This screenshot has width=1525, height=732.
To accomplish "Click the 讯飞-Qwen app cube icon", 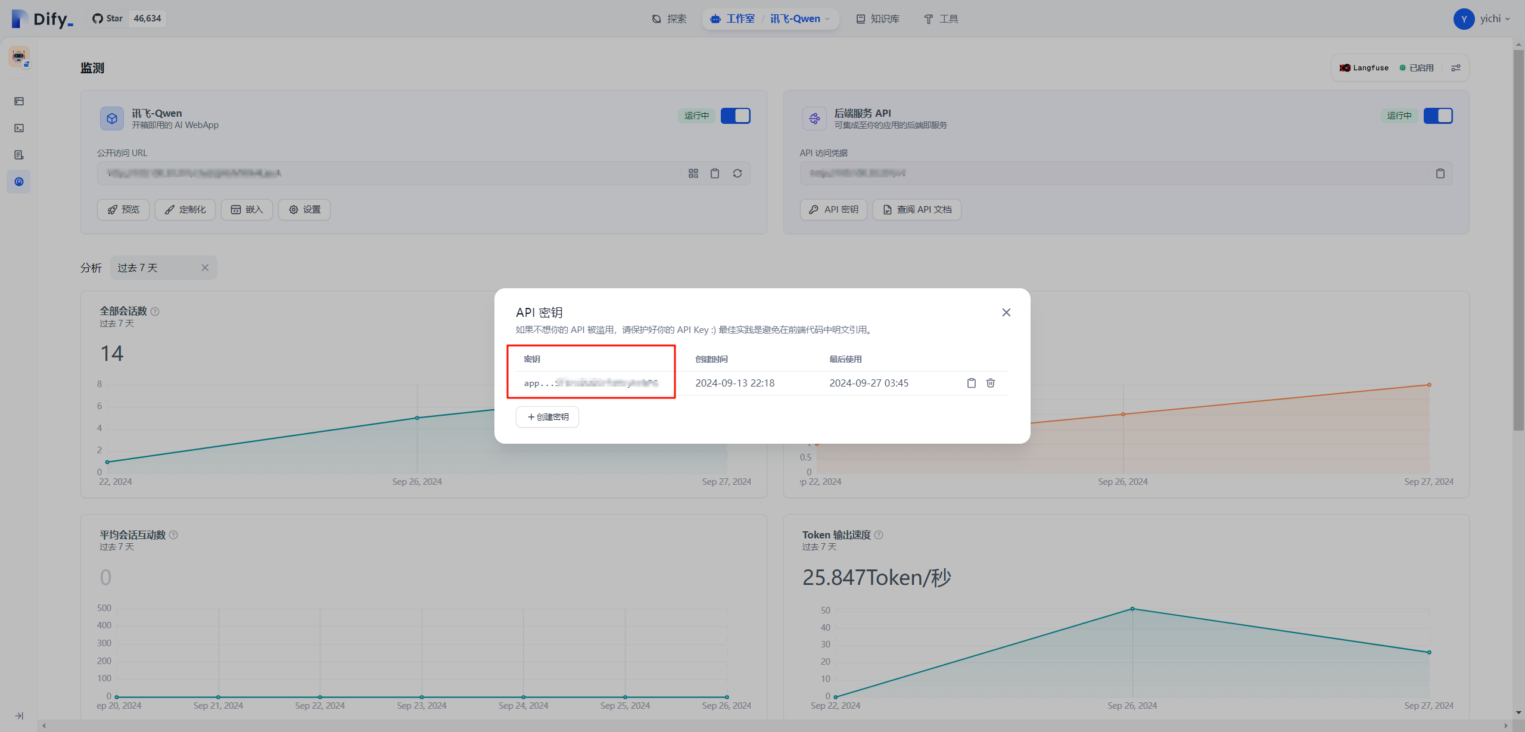I will click(x=111, y=119).
